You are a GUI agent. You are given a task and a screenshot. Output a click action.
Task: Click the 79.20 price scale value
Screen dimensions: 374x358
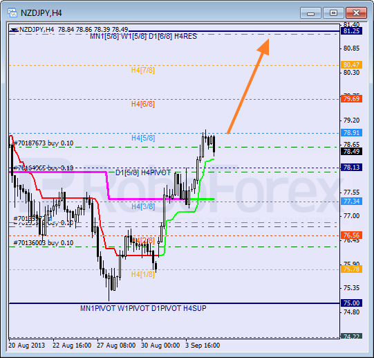click(351, 120)
